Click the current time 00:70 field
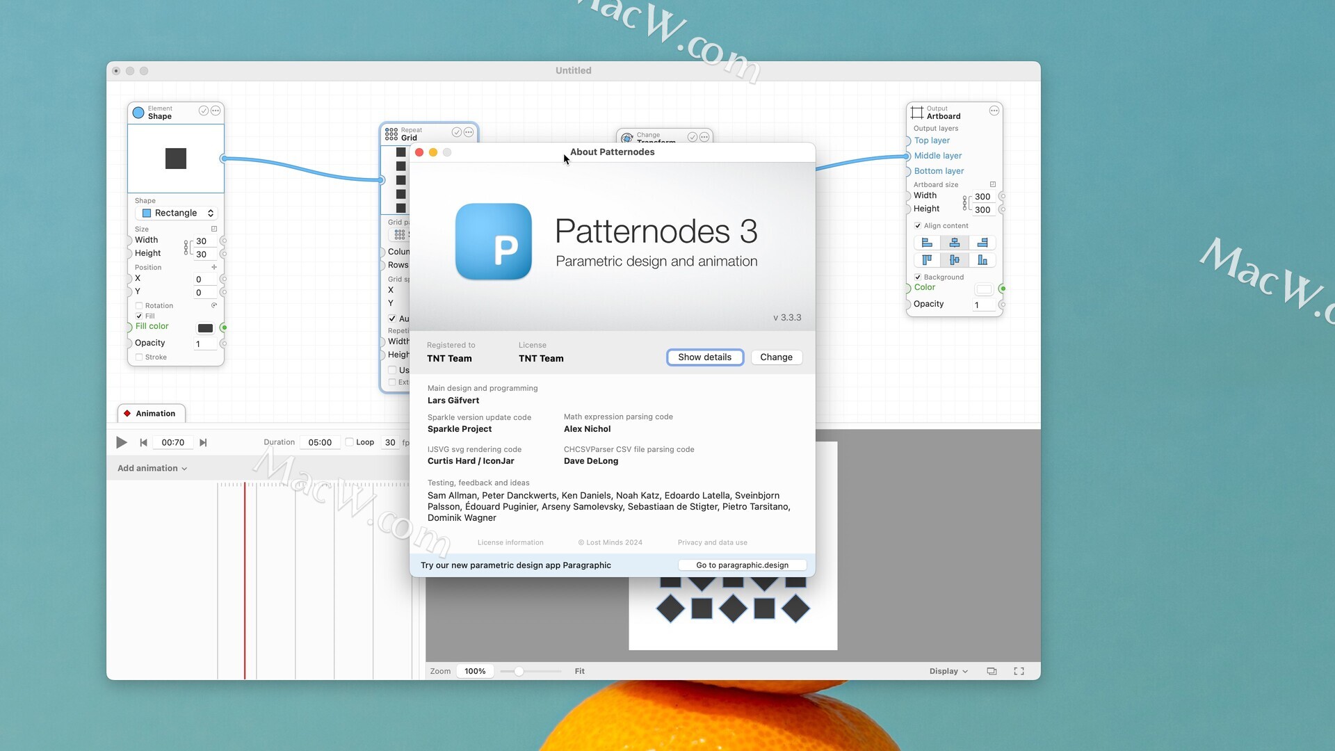This screenshot has width=1335, height=751. pyautogui.click(x=173, y=442)
